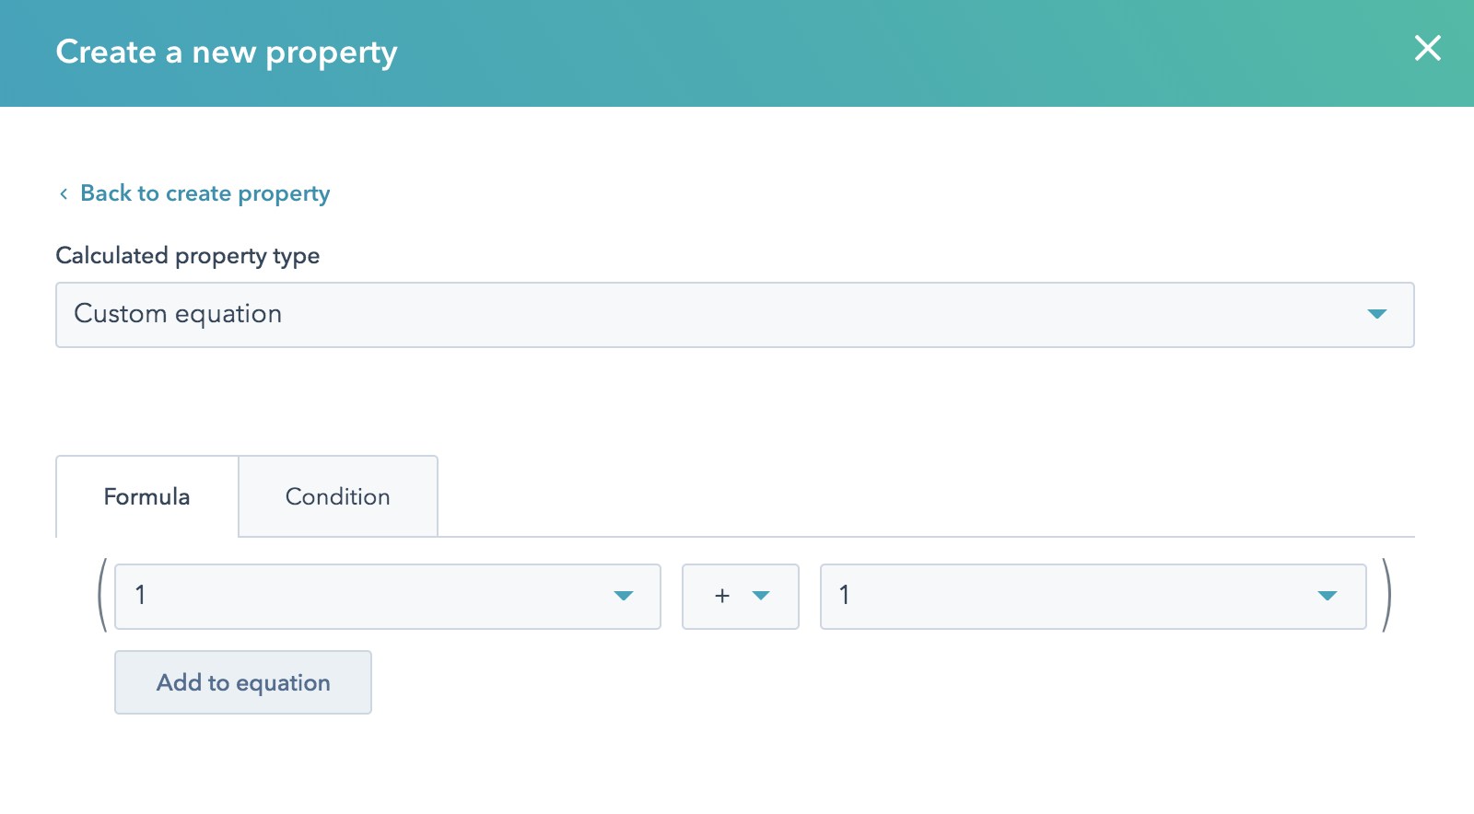
Task: Click the caret arrow in the Custom equation field
Action: (1376, 315)
